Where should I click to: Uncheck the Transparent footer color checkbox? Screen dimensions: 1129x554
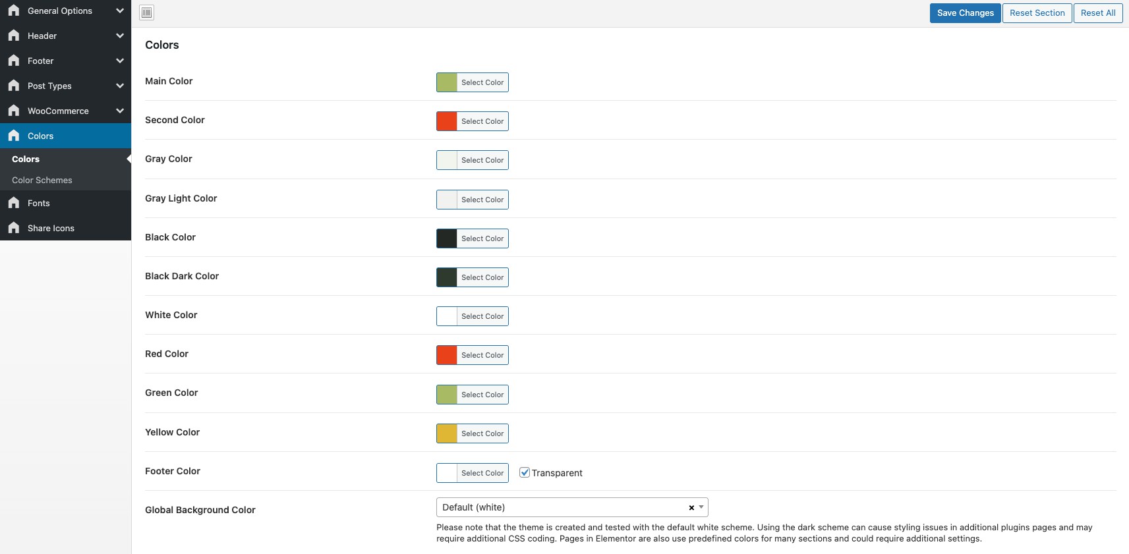(x=525, y=472)
